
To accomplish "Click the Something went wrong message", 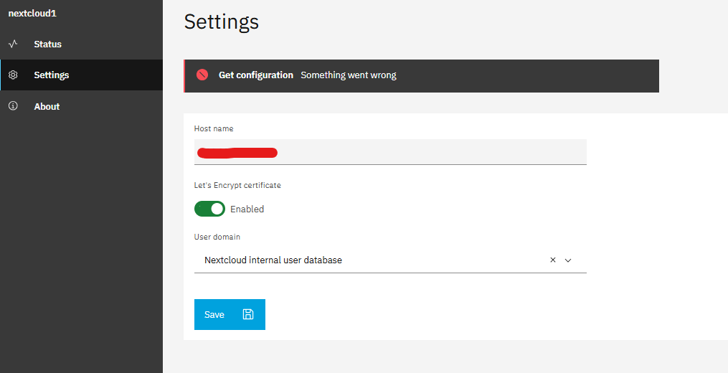I will pos(348,75).
